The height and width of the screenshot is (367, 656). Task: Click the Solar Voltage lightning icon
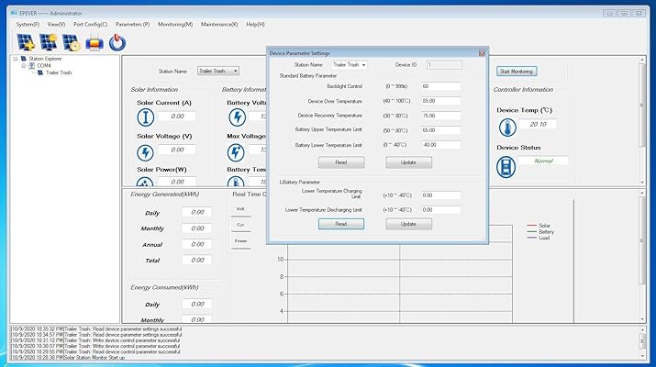(x=147, y=150)
